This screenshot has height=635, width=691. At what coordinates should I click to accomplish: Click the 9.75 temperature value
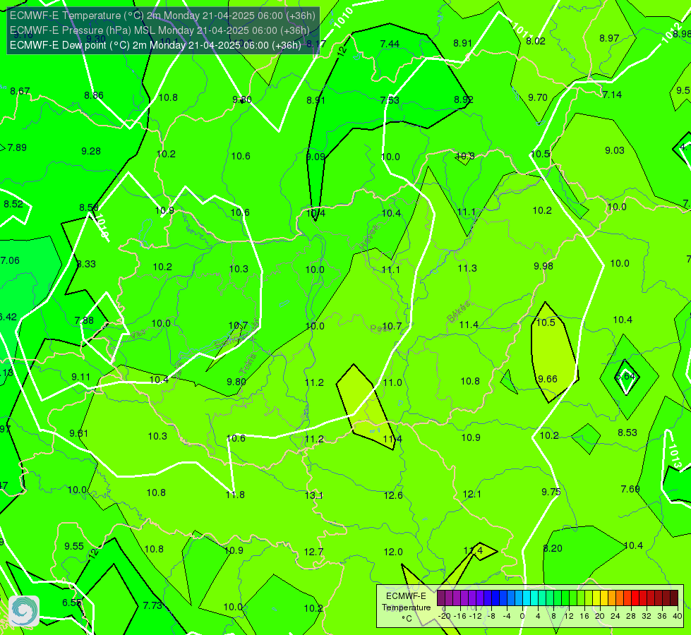point(551,492)
